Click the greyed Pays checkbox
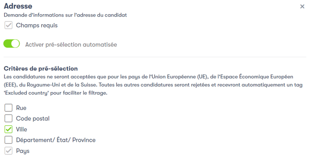 click(x=8, y=151)
